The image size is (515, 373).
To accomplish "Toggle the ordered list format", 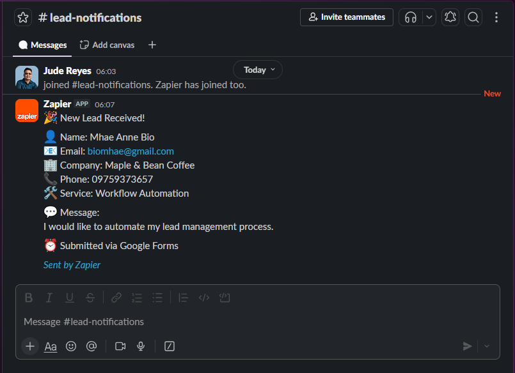I will pos(137,298).
